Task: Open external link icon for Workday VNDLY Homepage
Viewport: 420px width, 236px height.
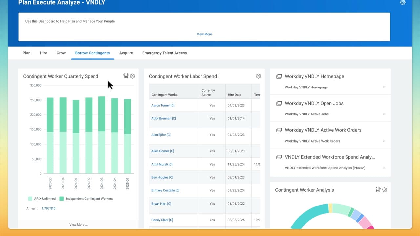Action: click(384, 87)
